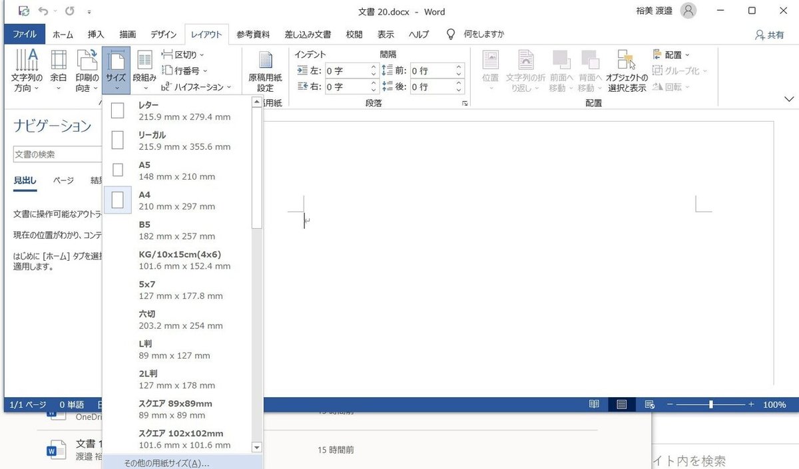Open その他の用紙サイズ more paper sizes
Image resolution: width=799 pixels, height=469 pixels.
point(183,462)
